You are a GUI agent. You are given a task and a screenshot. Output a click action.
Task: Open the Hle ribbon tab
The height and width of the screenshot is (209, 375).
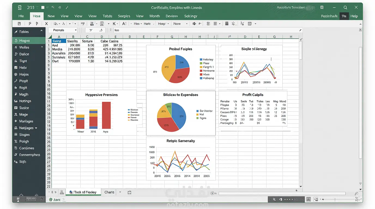click(21, 16)
